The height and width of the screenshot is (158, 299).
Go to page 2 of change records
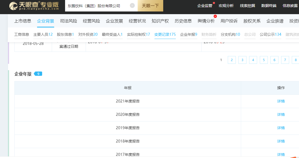point(232,60)
